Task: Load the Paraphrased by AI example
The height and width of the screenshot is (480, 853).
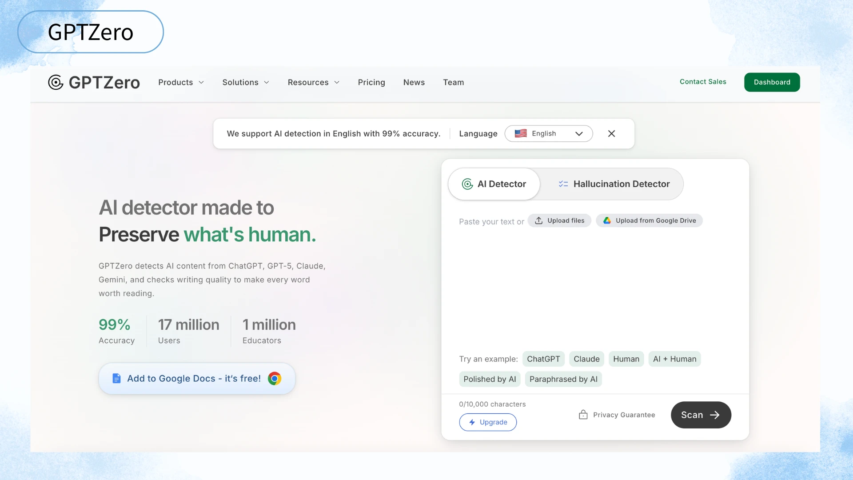Action: coord(563,379)
